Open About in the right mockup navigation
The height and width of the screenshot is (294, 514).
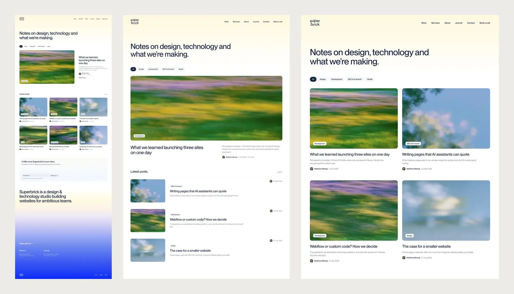(x=447, y=23)
